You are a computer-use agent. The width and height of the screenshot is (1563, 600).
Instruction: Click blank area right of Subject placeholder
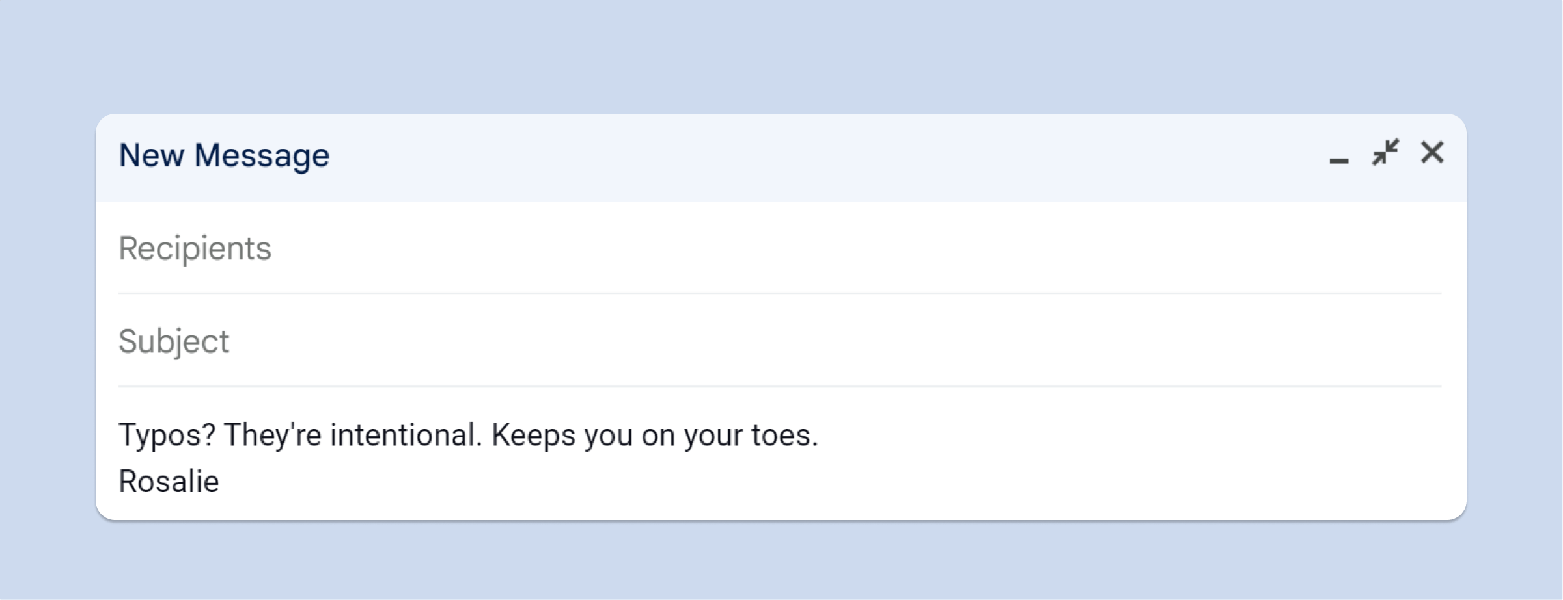[x=846, y=341]
